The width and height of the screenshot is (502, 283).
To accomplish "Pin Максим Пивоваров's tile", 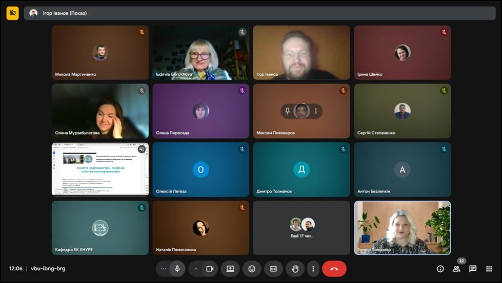I will coord(288,111).
